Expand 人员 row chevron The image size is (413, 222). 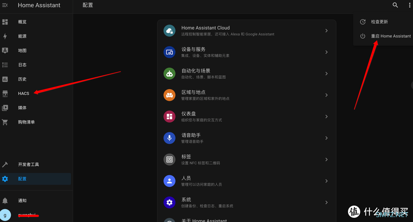pos(326,181)
